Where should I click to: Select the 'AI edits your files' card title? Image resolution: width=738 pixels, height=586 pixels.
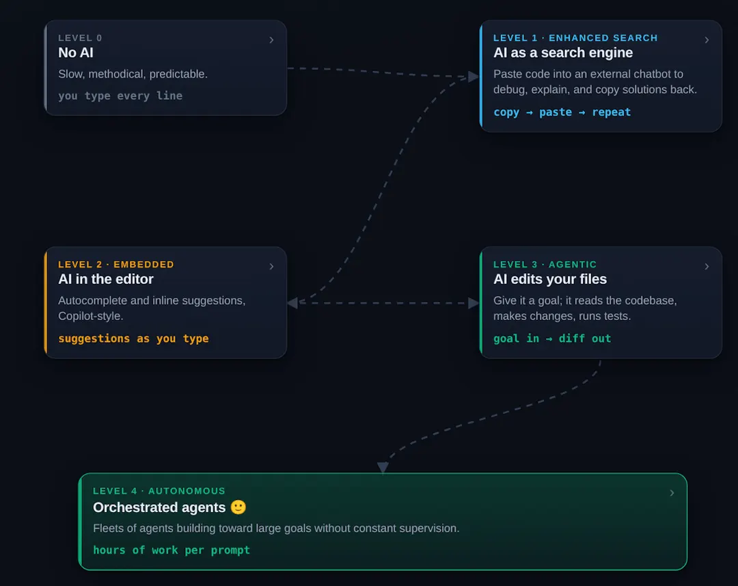click(549, 280)
